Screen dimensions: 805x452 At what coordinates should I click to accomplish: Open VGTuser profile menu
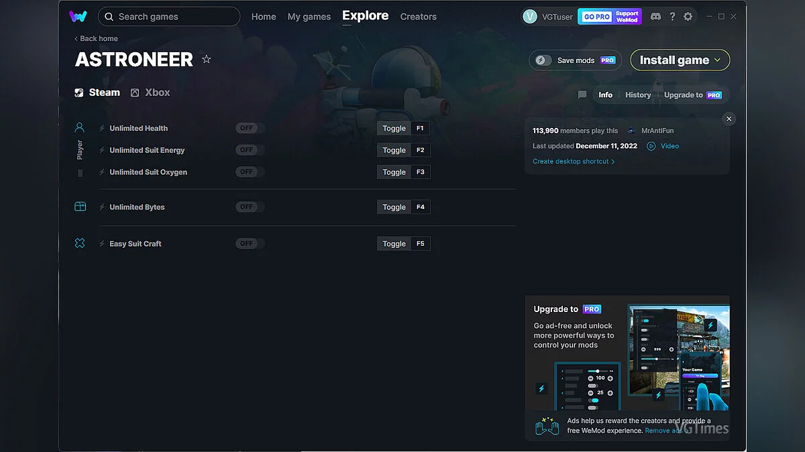pos(547,17)
